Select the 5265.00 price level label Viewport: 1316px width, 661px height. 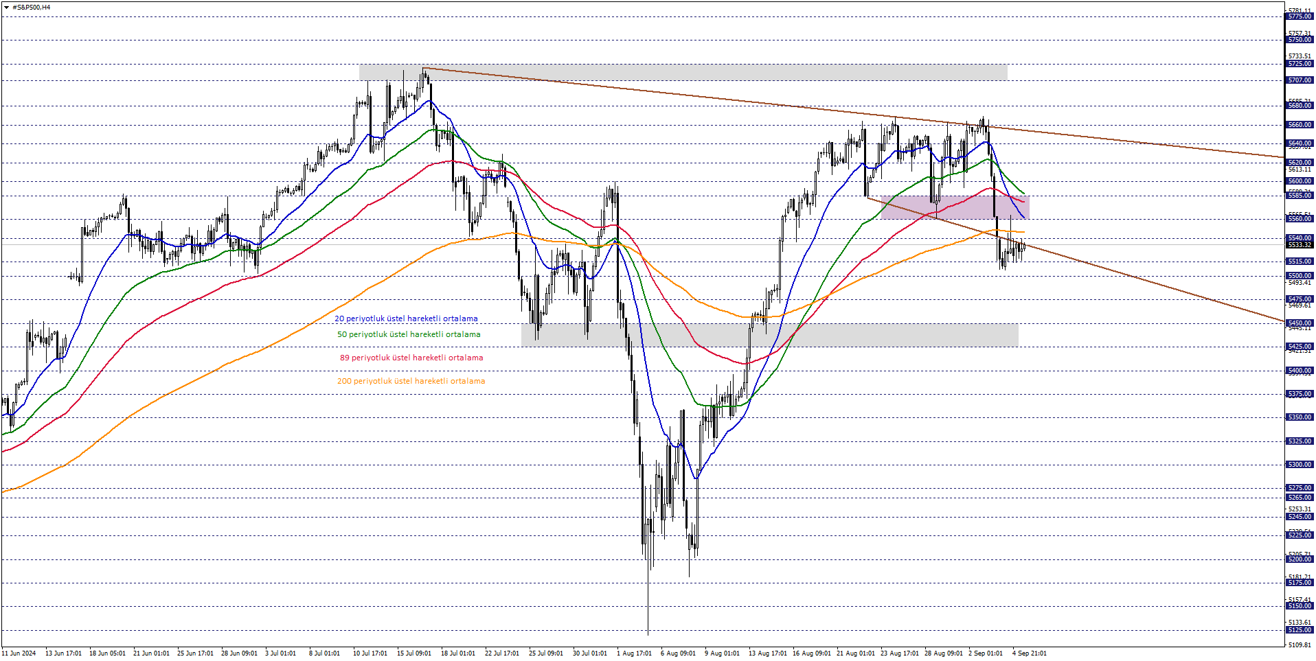coord(1300,498)
